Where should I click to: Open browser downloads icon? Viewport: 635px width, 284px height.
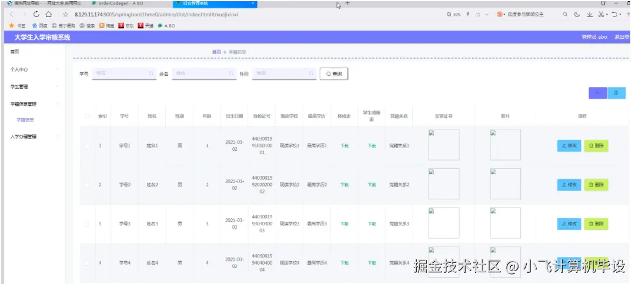coord(590,15)
